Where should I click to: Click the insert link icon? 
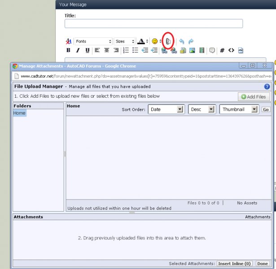164,51
